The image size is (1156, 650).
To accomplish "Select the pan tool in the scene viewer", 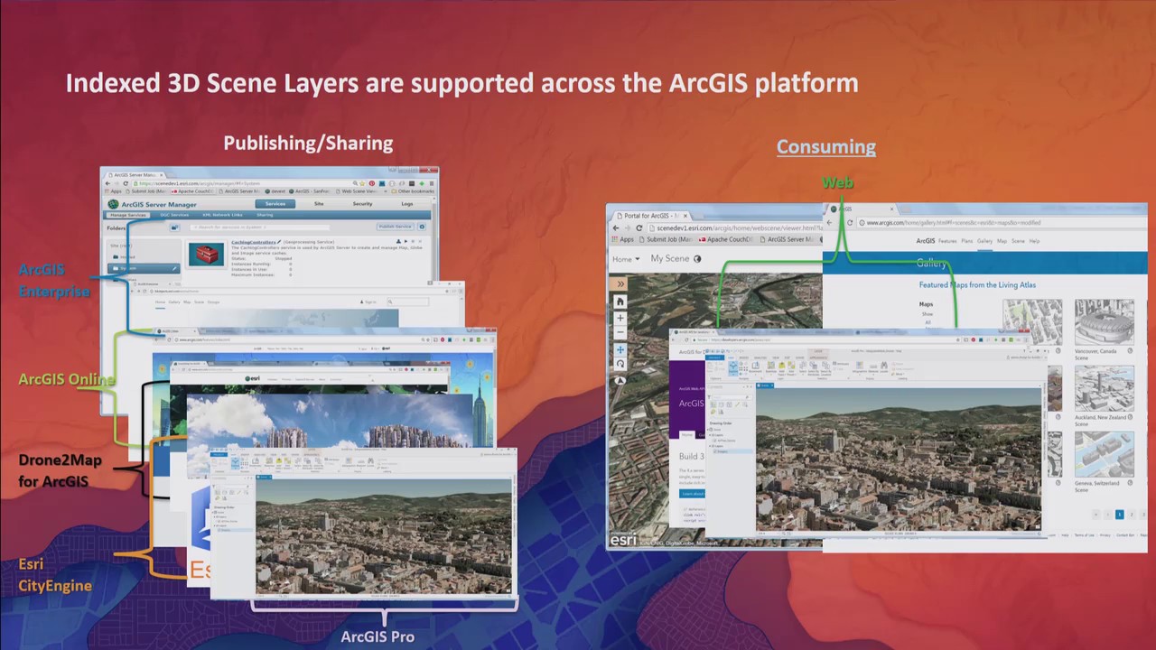I will tap(620, 349).
